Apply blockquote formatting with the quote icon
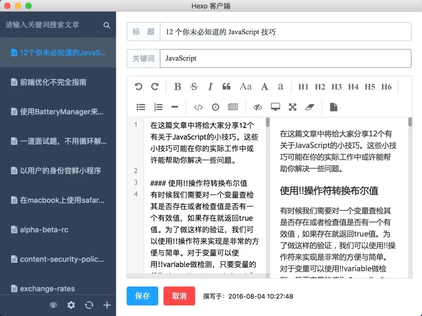 click(x=226, y=86)
